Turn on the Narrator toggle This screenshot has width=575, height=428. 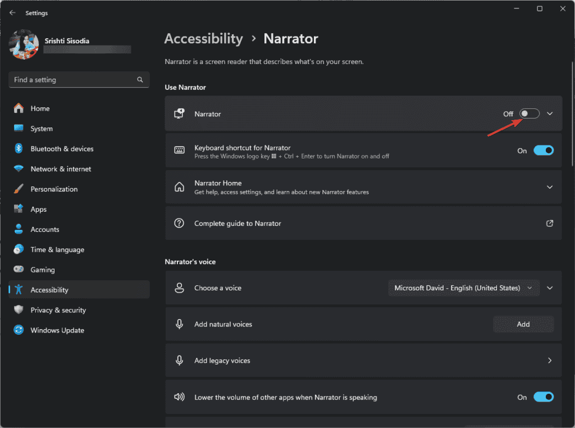529,114
